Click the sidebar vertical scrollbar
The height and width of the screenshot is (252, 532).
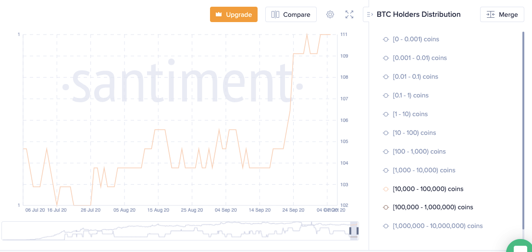click(523, 131)
